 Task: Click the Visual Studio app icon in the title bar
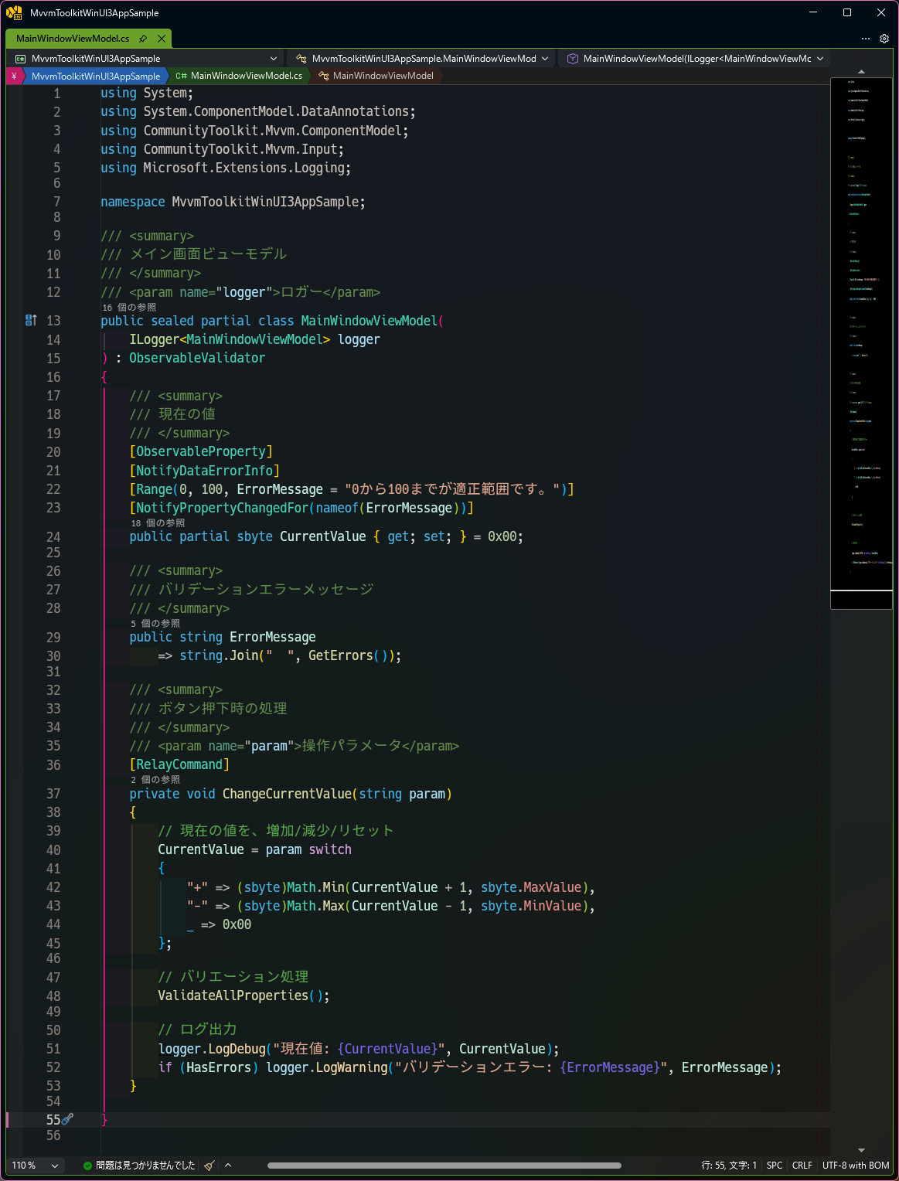tap(14, 12)
